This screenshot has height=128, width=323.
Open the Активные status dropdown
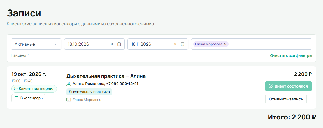36,44
